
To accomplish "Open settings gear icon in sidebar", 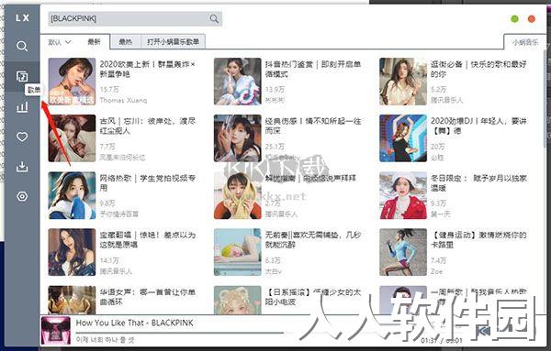I will point(22,196).
